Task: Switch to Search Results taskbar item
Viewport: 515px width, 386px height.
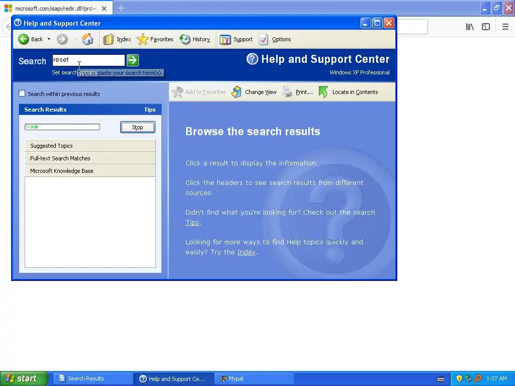Action: (x=93, y=379)
